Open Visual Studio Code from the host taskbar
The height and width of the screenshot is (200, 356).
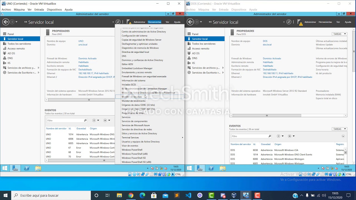[188, 195]
